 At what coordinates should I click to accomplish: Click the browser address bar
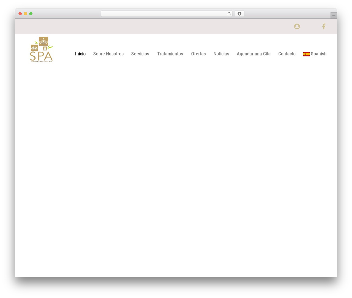166,14
